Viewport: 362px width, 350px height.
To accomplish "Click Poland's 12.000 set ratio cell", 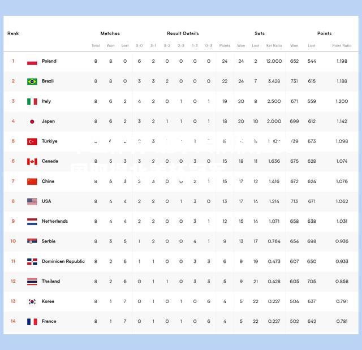I will (274, 61).
